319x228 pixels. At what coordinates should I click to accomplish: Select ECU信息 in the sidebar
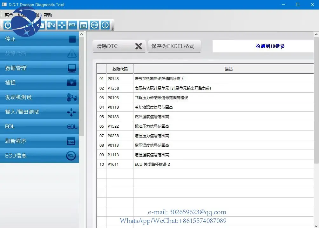coord(39,156)
